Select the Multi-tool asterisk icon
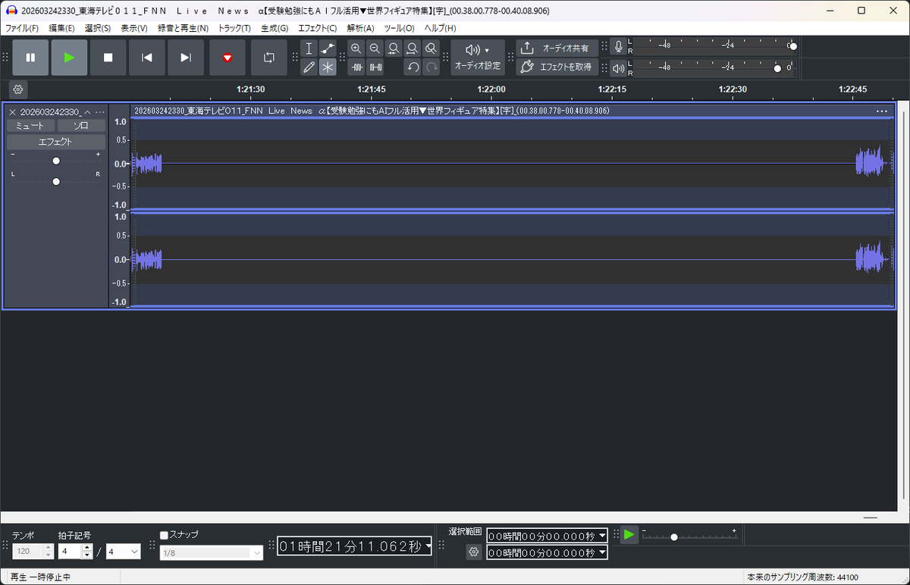This screenshot has width=910, height=585. coord(328,67)
